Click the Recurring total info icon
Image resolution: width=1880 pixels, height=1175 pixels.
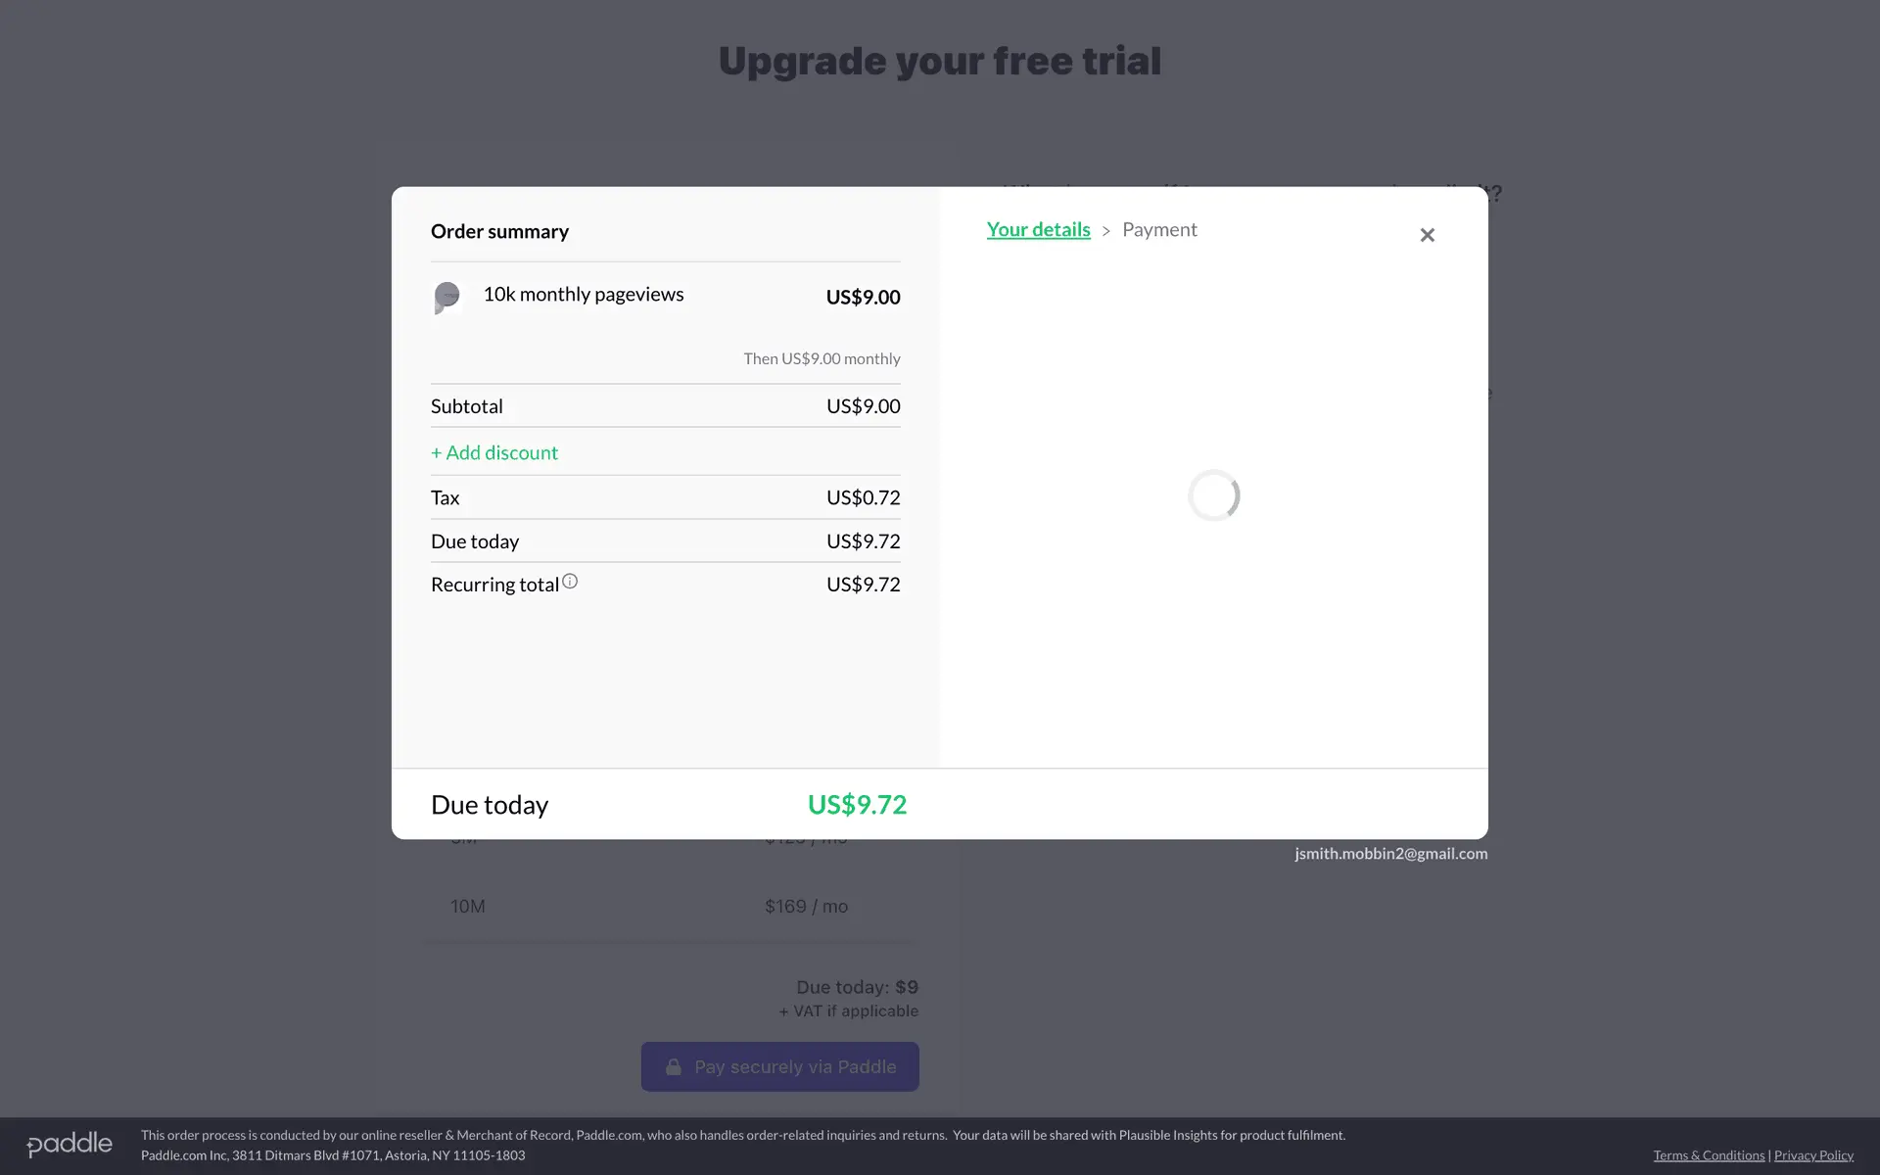point(570,582)
